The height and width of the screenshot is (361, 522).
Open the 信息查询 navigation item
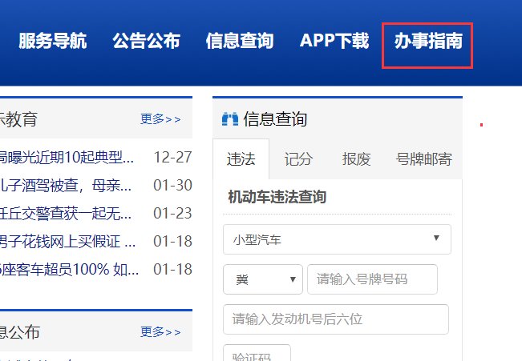(x=240, y=41)
